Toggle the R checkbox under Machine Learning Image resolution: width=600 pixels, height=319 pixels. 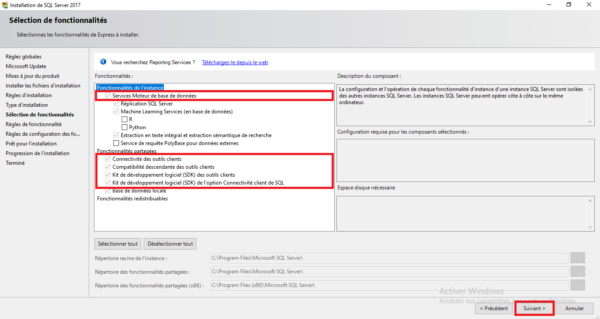click(x=125, y=120)
